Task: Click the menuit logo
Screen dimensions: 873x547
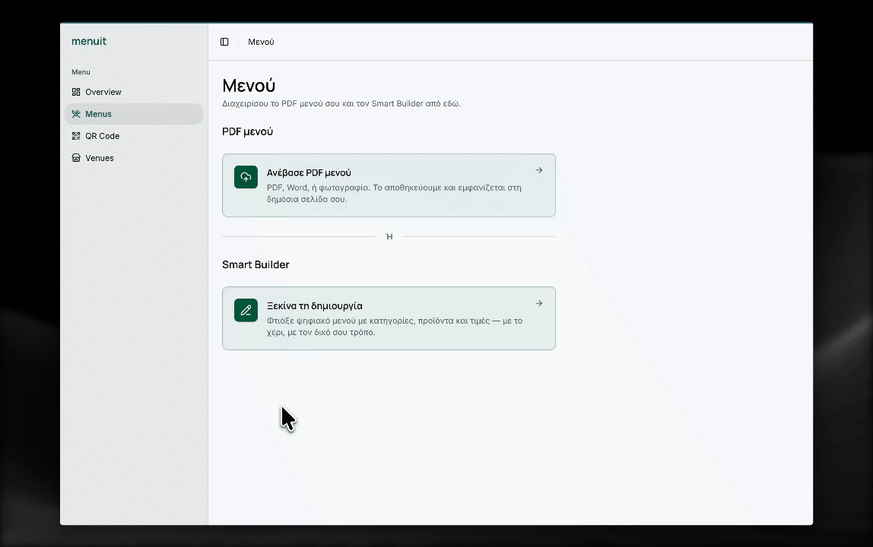Action: pyautogui.click(x=89, y=41)
